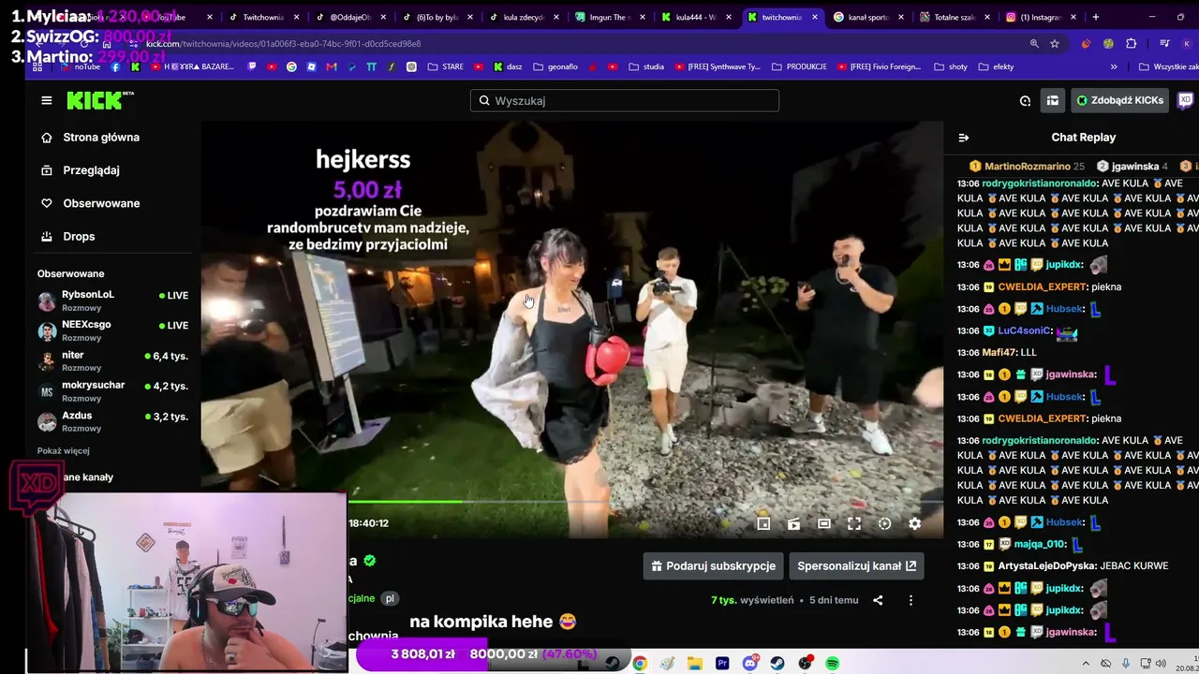This screenshot has height=674, width=1199.
Task: Click the browser address bar URL
Action: click(283, 44)
